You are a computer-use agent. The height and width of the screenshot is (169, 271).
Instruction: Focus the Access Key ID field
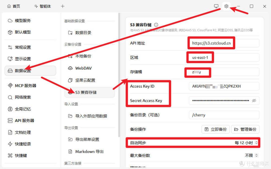(x=224, y=86)
